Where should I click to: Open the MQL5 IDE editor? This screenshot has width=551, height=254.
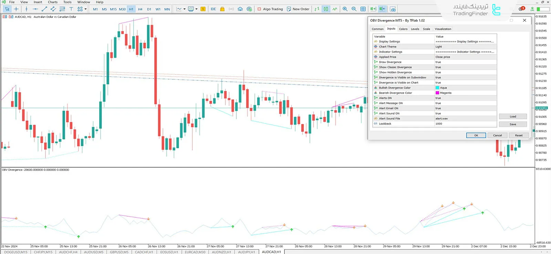[213, 9]
